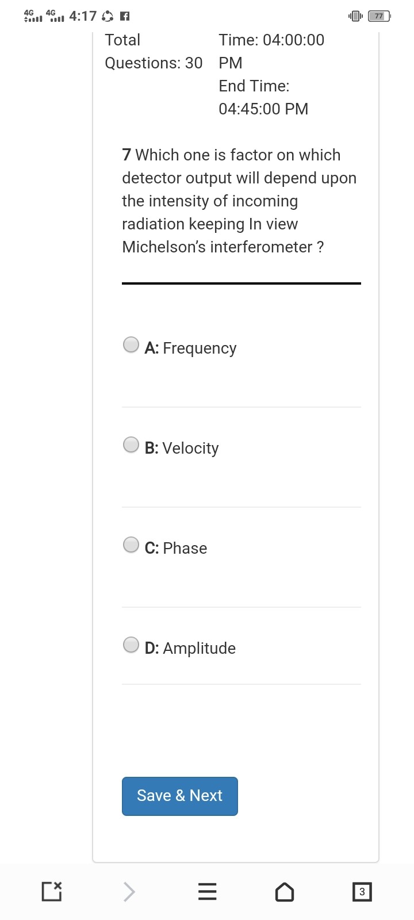
Task: Select the Amplitude radio button
Action: 131,645
